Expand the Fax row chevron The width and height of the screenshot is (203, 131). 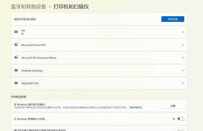click(x=183, y=32)
